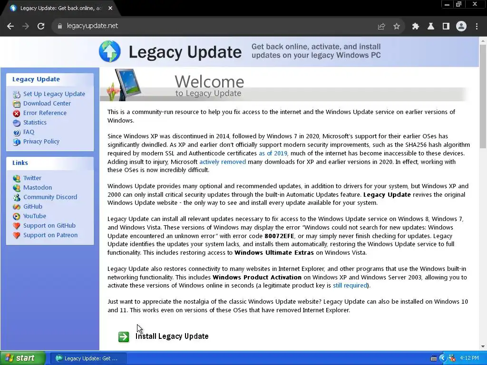Open the Twitter link
This screenshot has width=487, height=365.
32,178
